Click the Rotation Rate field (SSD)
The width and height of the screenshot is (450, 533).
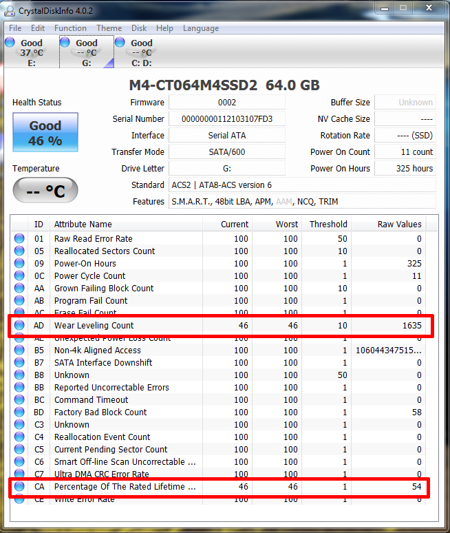pos(405,135)
